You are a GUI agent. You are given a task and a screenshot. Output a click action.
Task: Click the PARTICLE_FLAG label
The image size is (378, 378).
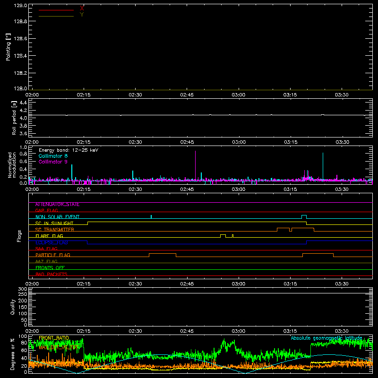click(53, 255)
